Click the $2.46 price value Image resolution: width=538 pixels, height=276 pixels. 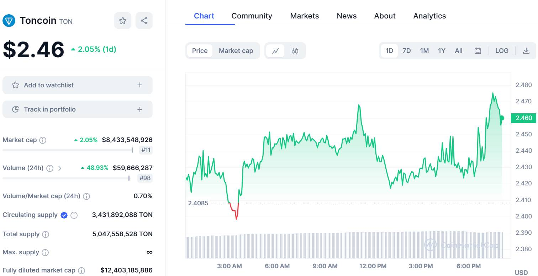(x=33, y=49)
